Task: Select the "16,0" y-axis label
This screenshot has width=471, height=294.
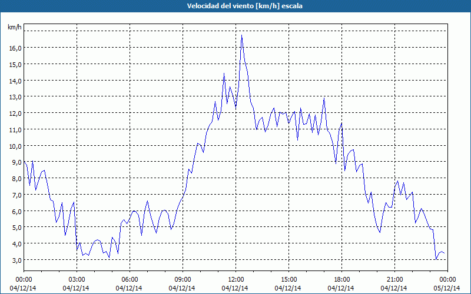Action: coord(14,48)
